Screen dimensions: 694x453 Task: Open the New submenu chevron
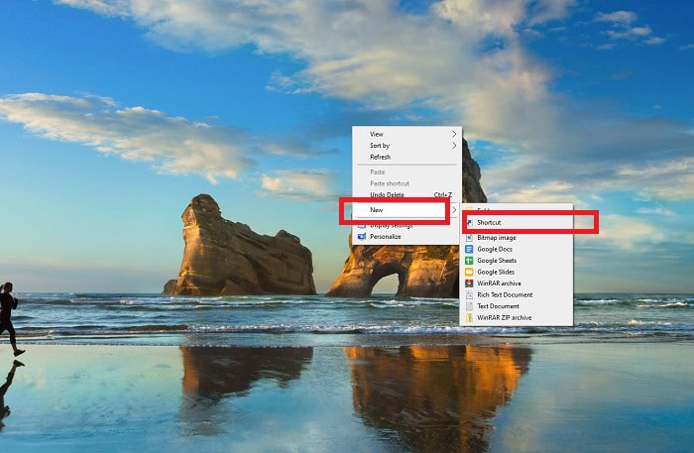[x=454, y=210]
